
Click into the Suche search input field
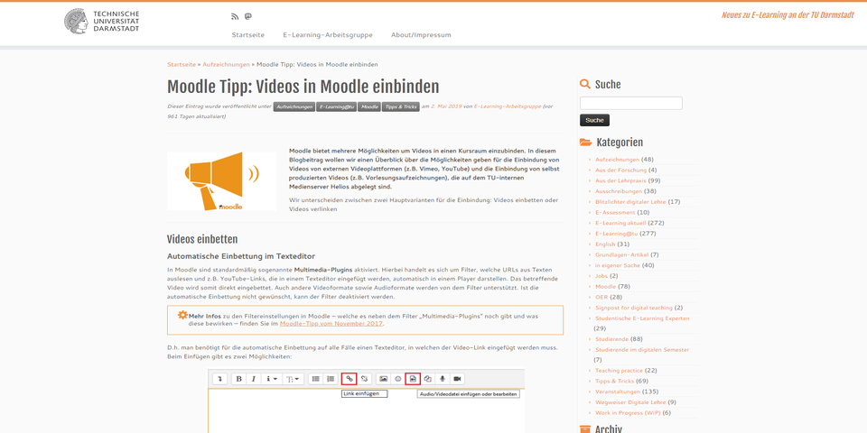point(631,103)
